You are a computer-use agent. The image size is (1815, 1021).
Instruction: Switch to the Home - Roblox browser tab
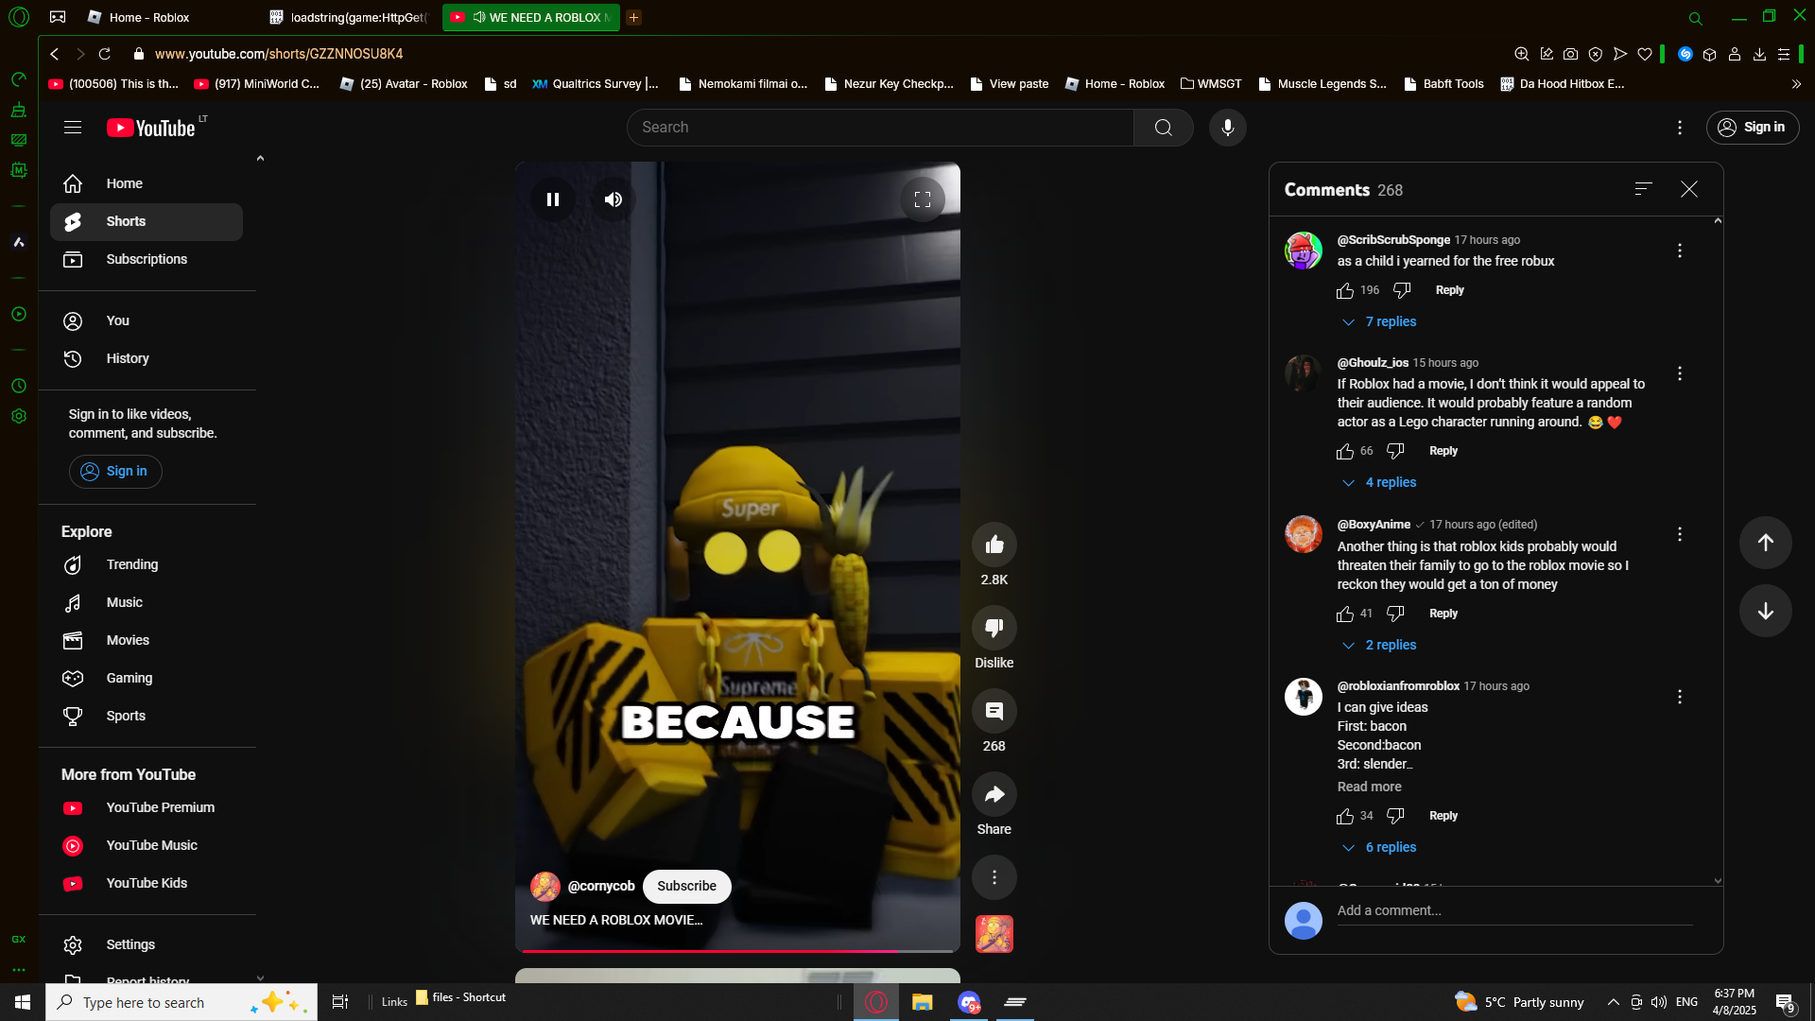pos(149,17)
